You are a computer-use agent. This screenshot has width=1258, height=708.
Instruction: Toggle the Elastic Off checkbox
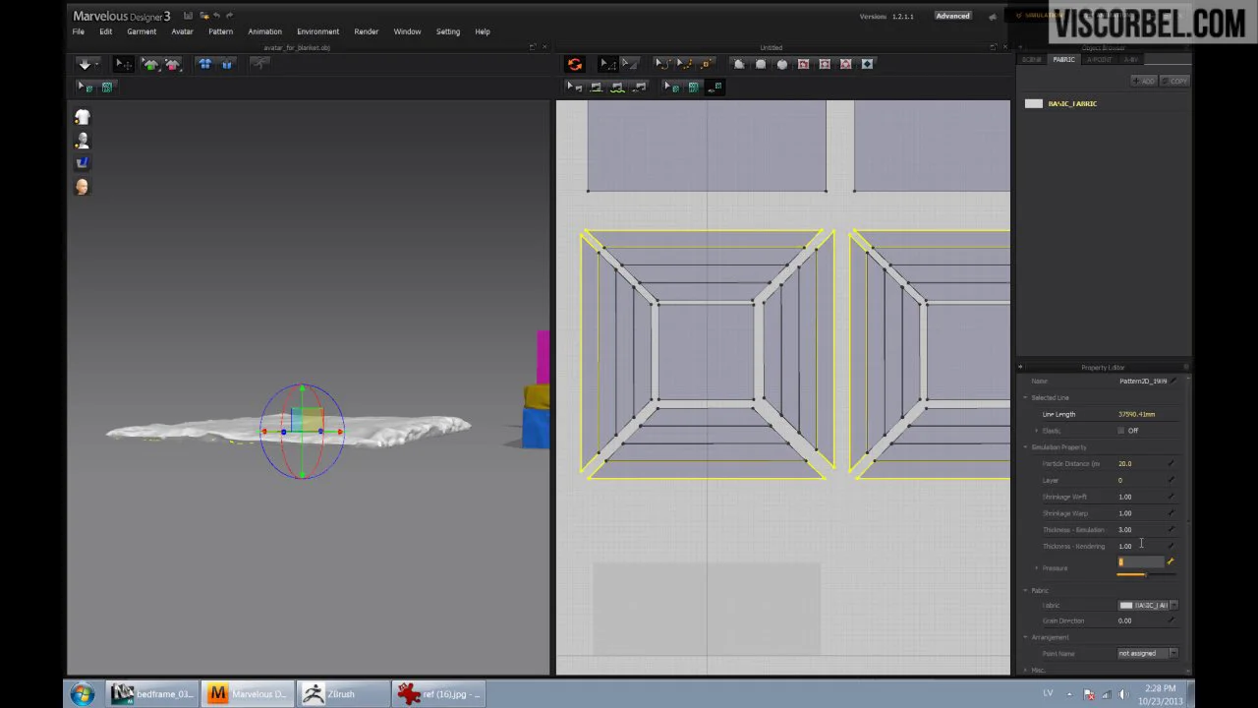coord(1120,431)
